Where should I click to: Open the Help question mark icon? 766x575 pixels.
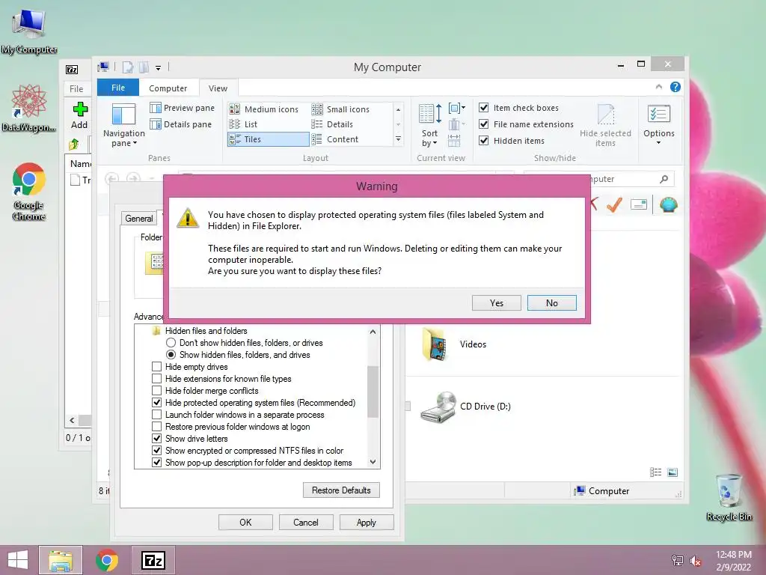point(675,87)
